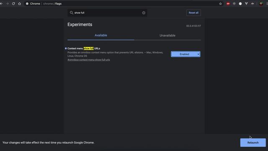268x151 pixels.
Task: Click the 'Your changes will take effect' message
Action: coord(49,143)
